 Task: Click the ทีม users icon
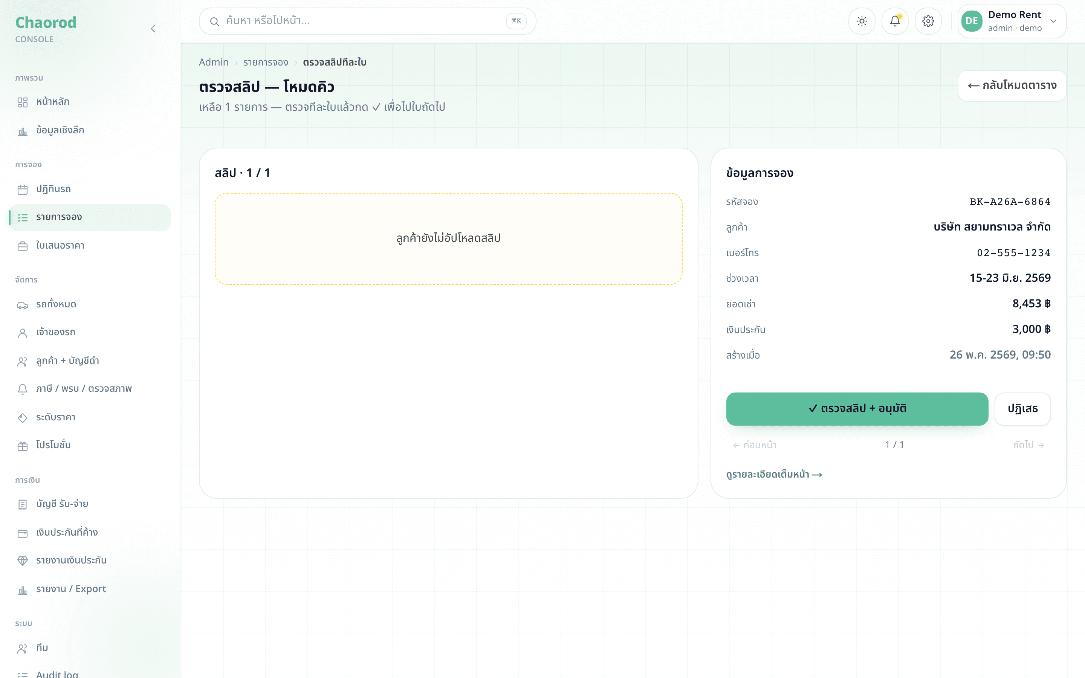click(23, 648)
